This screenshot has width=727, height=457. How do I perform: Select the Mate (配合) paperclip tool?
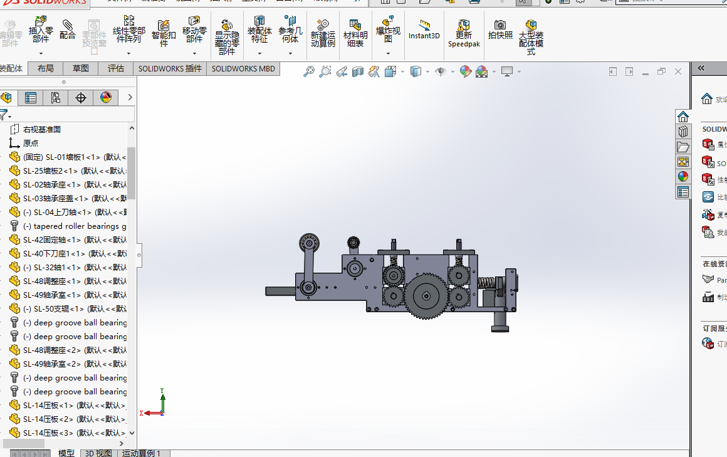click(x=67, y=29)
